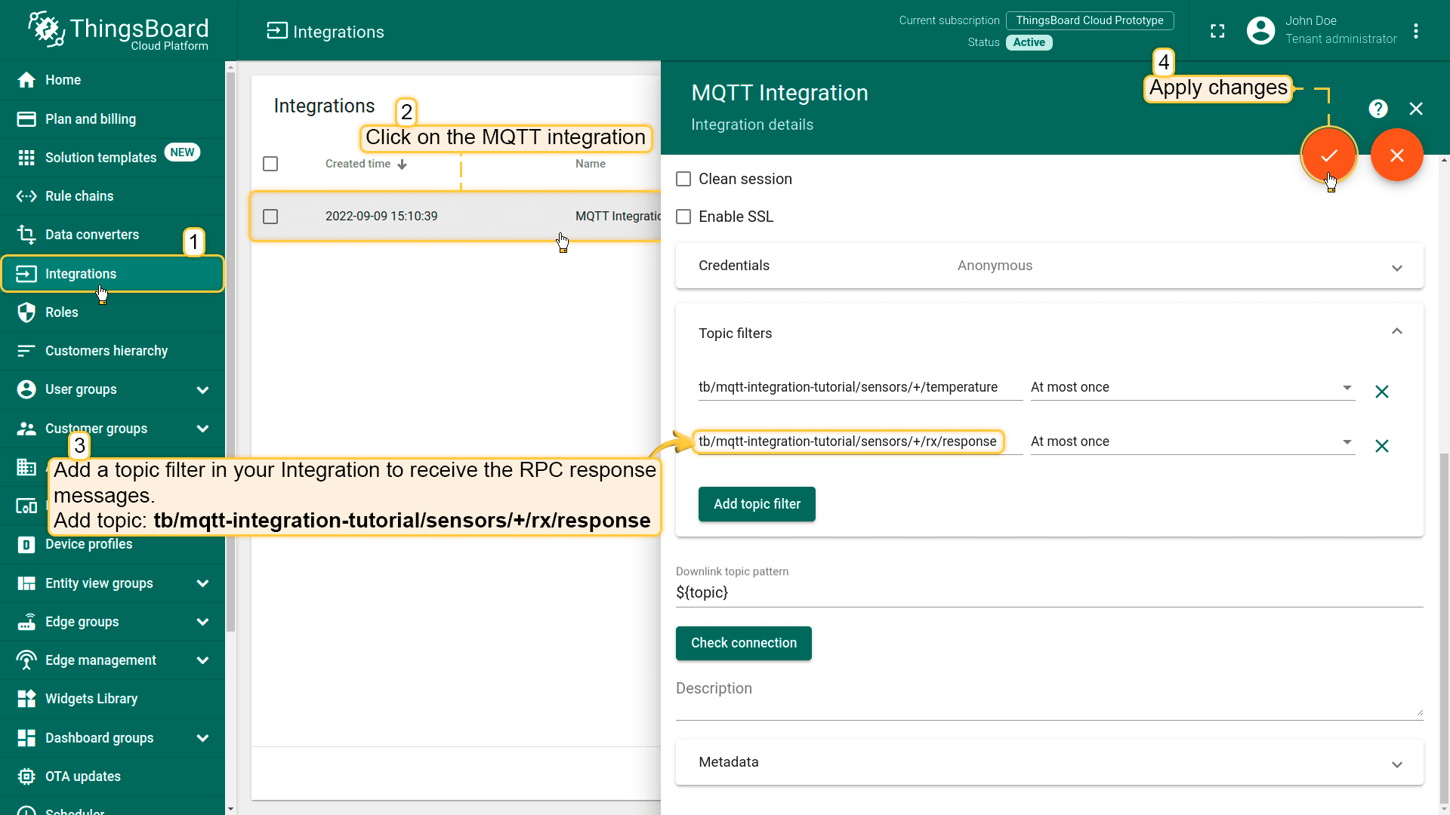
Task: Click the orange apply changes checkmark button
Action: (x=1328, y=155)
